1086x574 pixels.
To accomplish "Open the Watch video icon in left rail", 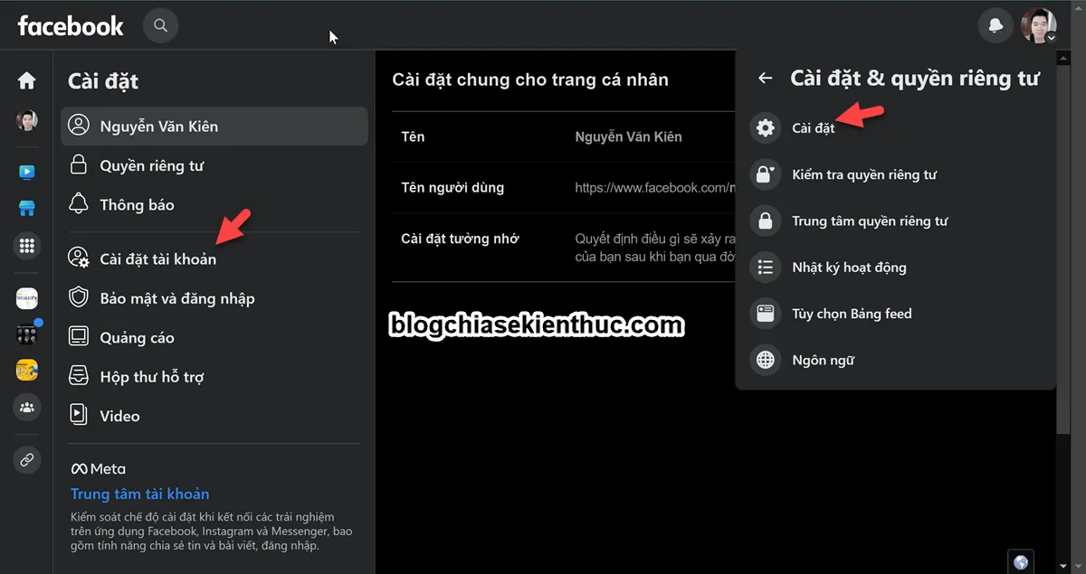I will point(26,172).
